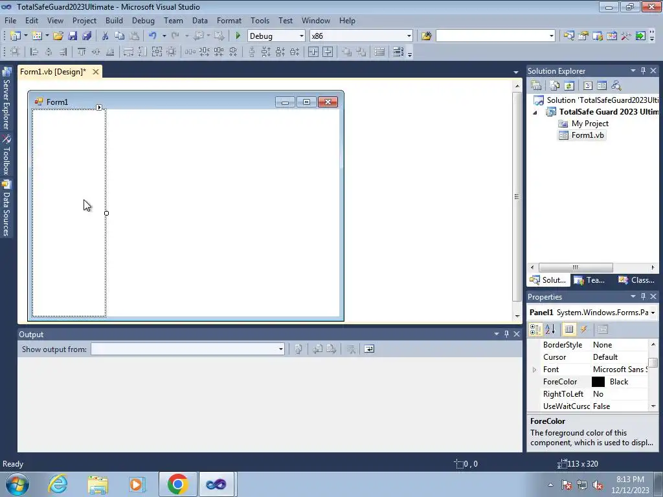Open the Undo history dropdown arrow
The height and width of the screenshot is (497, 663).
164,36
